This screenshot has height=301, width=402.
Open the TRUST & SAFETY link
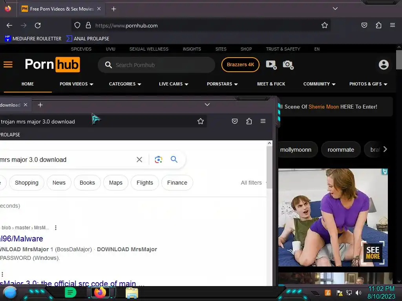point(283,49)
